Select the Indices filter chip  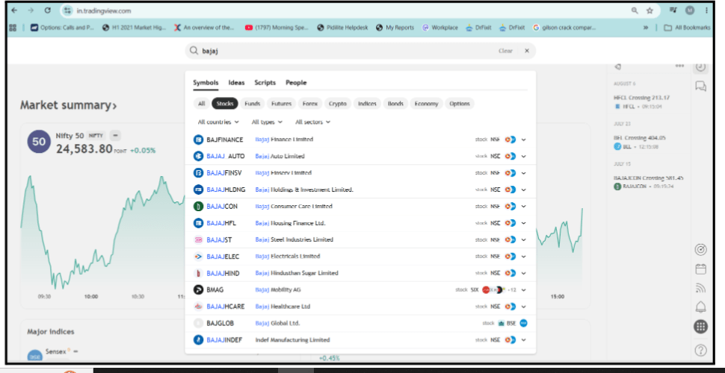tap(367, 104)
